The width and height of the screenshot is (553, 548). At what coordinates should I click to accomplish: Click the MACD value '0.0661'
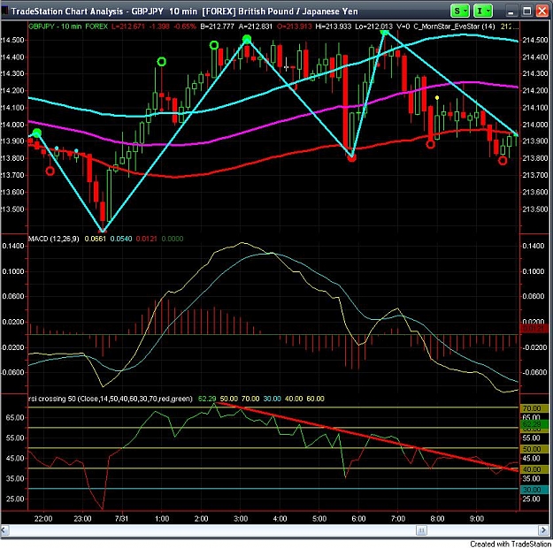tap(96, 239)
